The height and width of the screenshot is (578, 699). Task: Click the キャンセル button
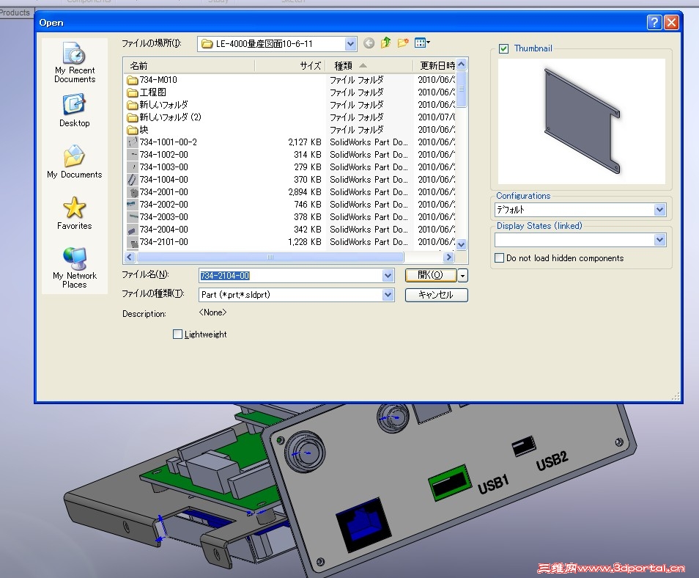coord(437,295)
